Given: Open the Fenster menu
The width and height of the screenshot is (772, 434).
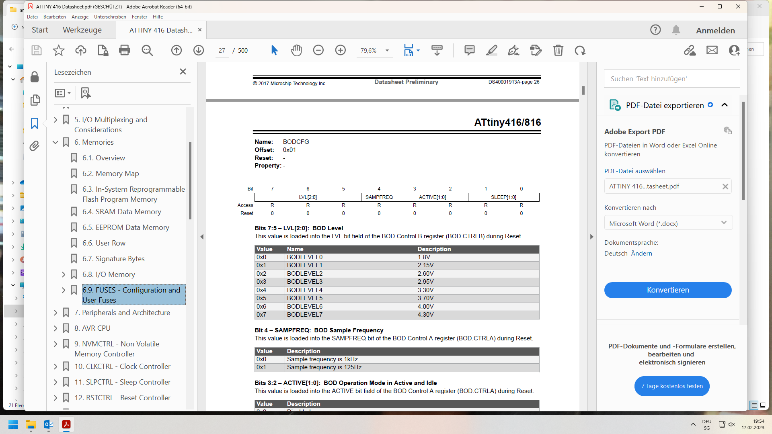Looking at the screenshot, I should (x=140, y=17).
